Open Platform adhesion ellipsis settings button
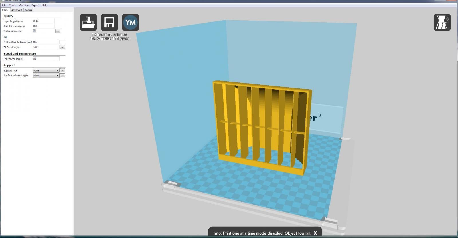The width and height of the screenshot is (458, 238). [62, 76]
